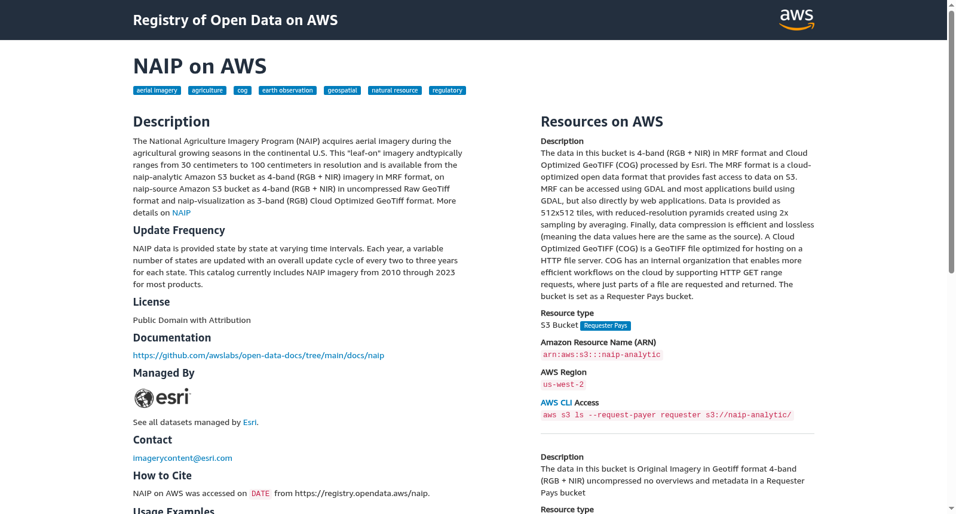View all datasets managed by Esri
Image resolution: width=956 pixels, height=514 pixels.
(x=250, y=423)
